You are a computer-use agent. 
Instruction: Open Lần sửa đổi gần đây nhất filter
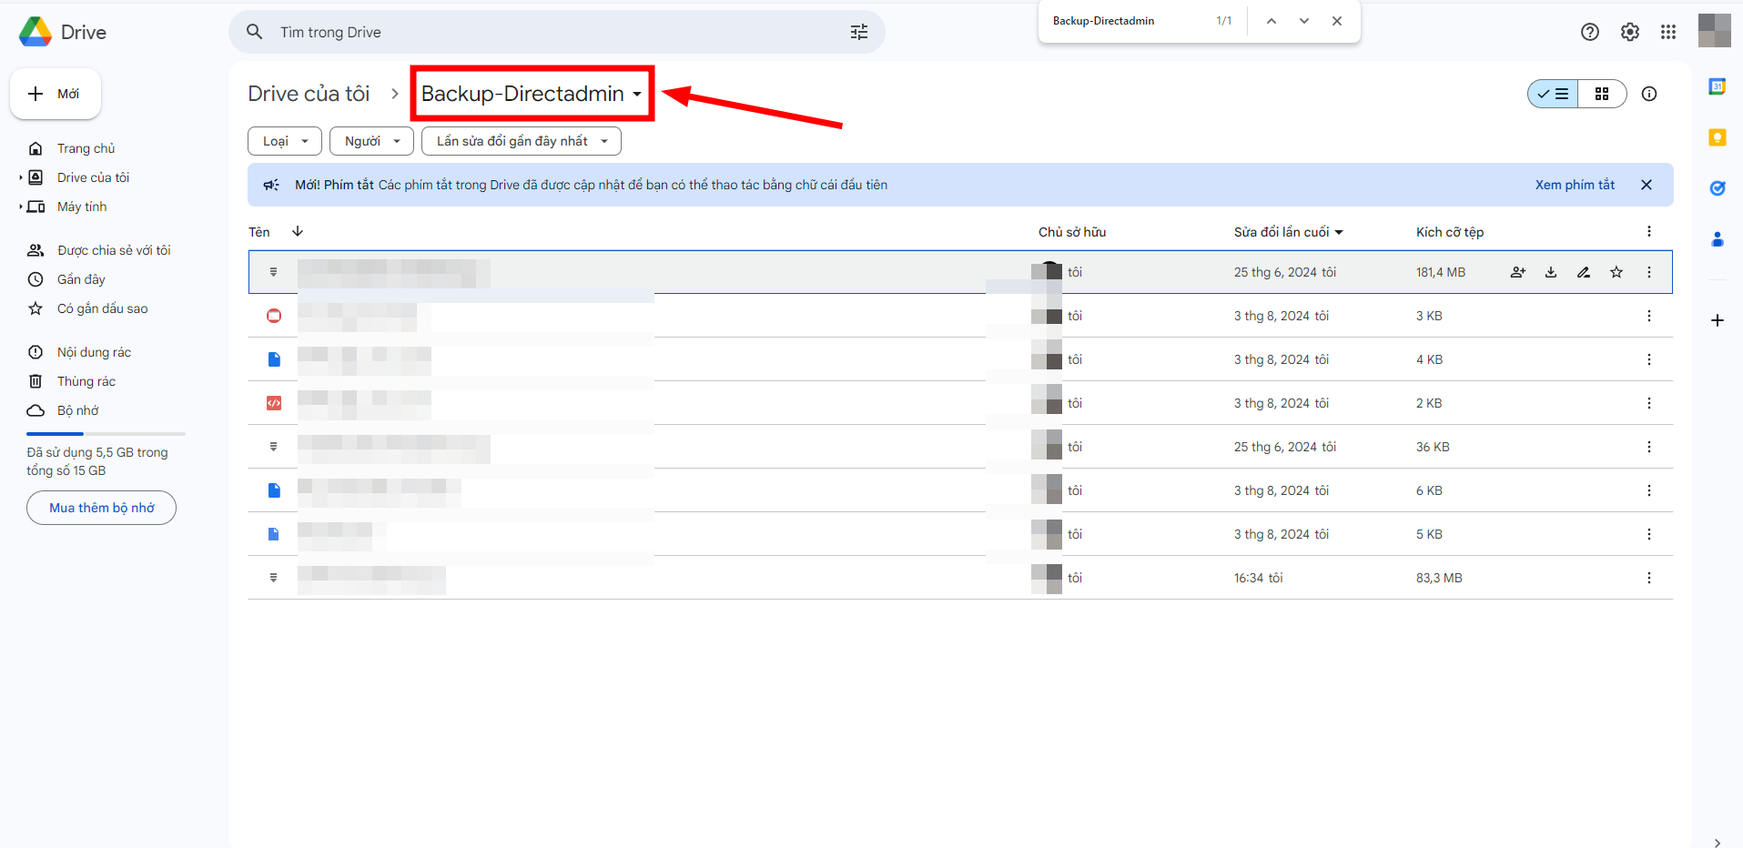pos(522,141)
